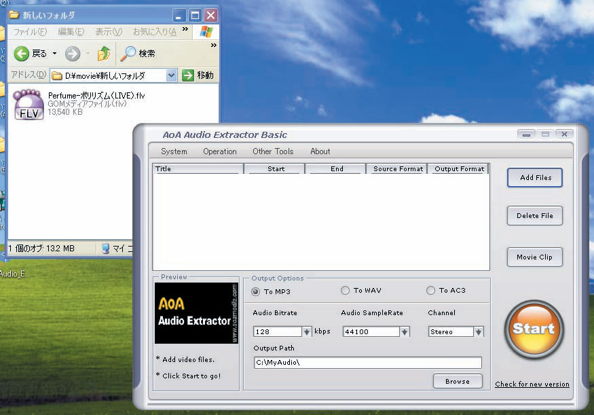Open the About menu
This screenshot has height=415, width=594.
click(320, 151)
